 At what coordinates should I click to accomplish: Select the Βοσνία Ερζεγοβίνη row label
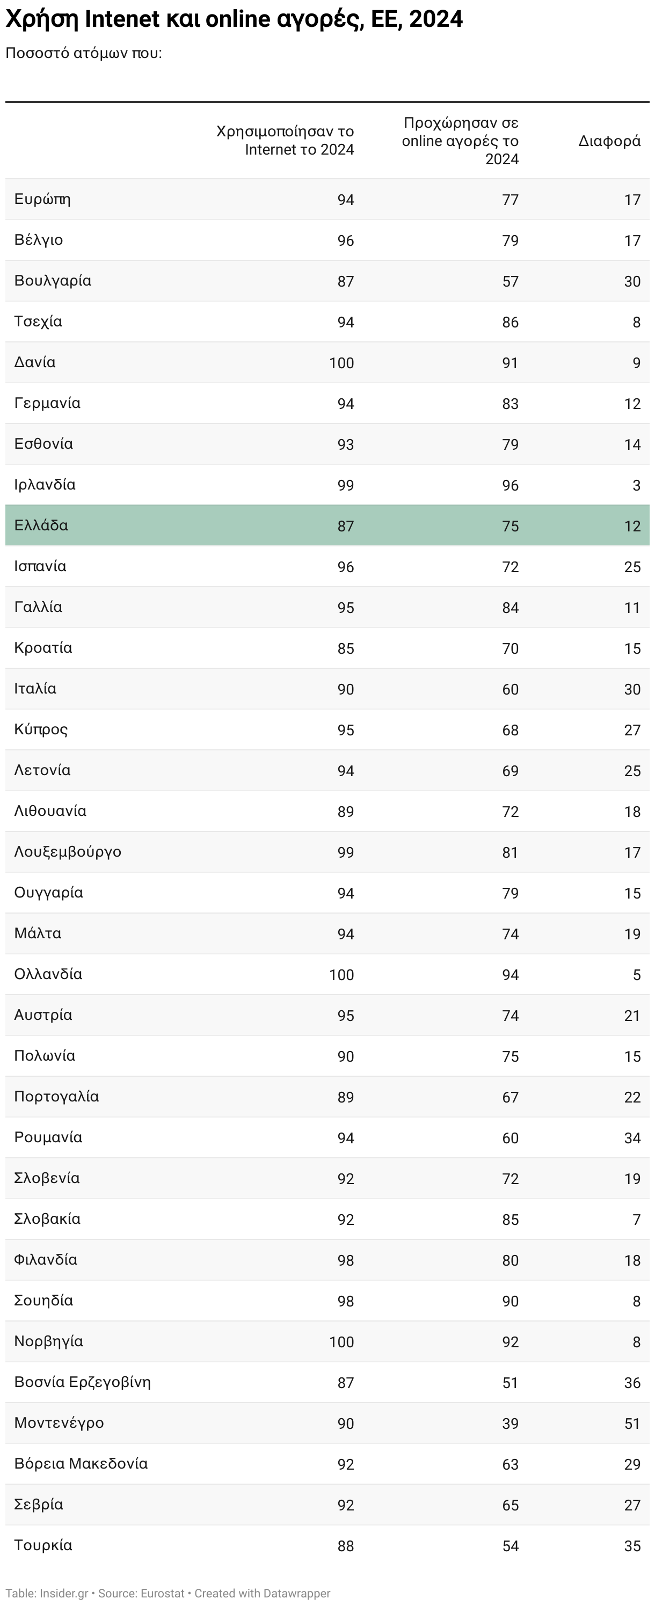82,1382
